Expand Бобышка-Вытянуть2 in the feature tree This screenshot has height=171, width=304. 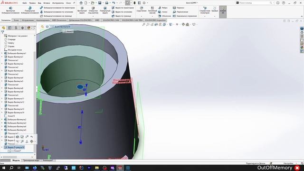click(2, 119)
